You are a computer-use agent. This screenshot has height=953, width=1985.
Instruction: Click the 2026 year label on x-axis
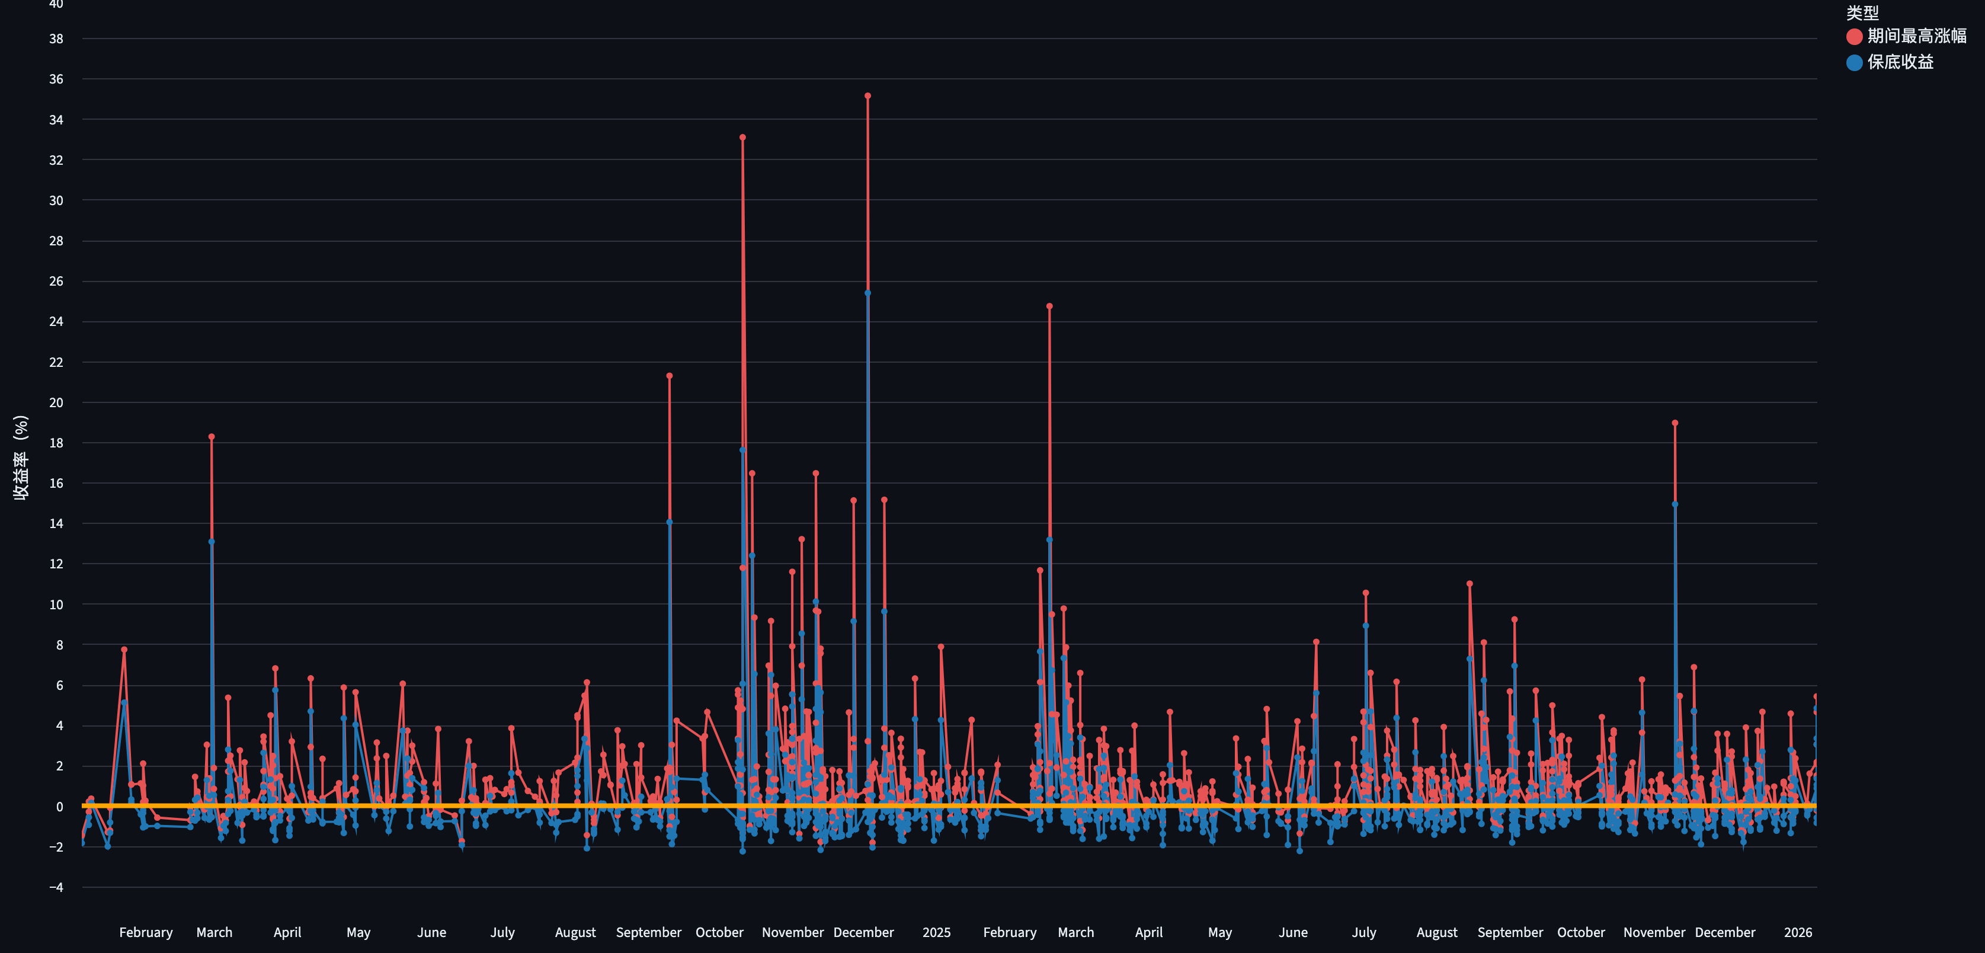click(x=1797, y=932)
